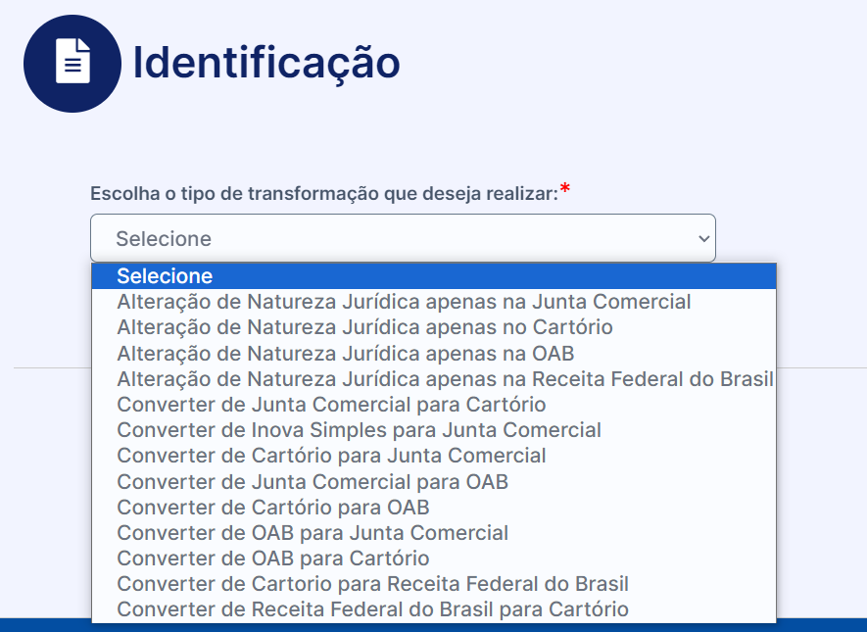Choose Converter de Receita Federal do Brasil para Cartório

pyautogui.click(x=434, y=609)
